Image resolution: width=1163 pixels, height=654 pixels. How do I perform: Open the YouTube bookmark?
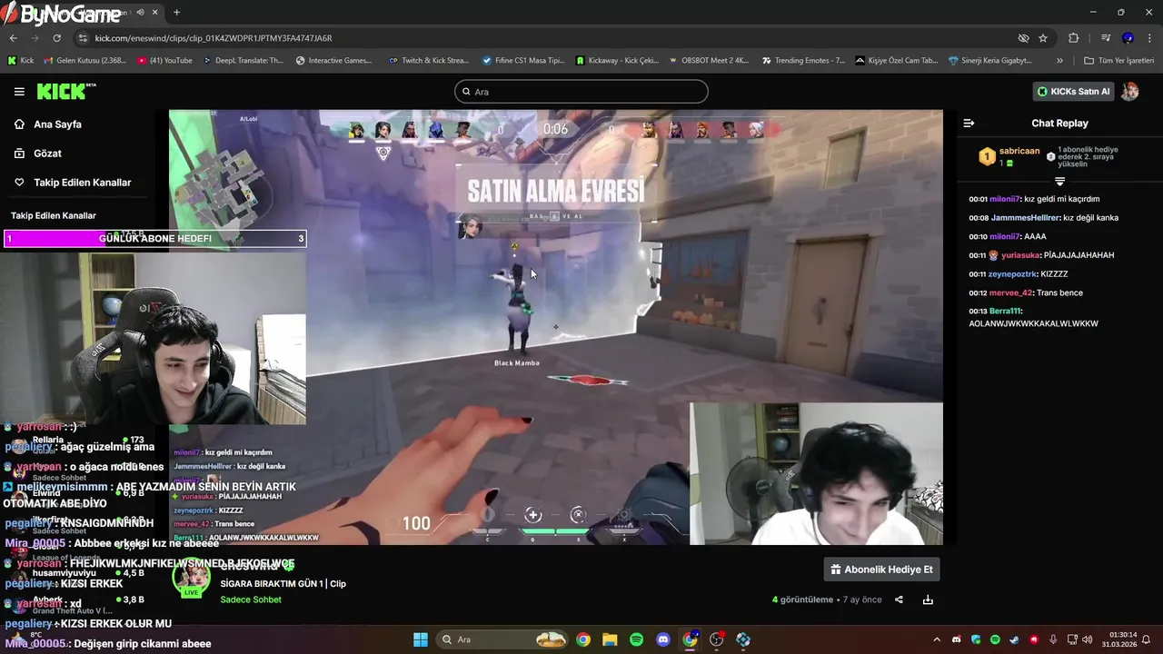[164, 61]
